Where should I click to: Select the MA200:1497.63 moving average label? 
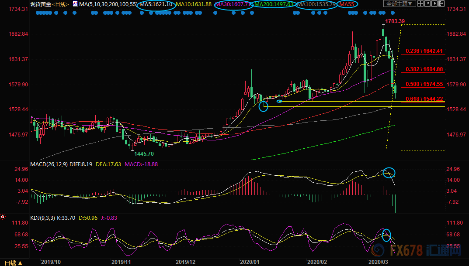[x=274, y=4]
